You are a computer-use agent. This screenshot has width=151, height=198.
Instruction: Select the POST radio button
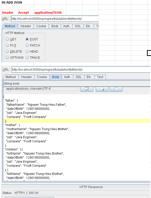pos(27,39)
